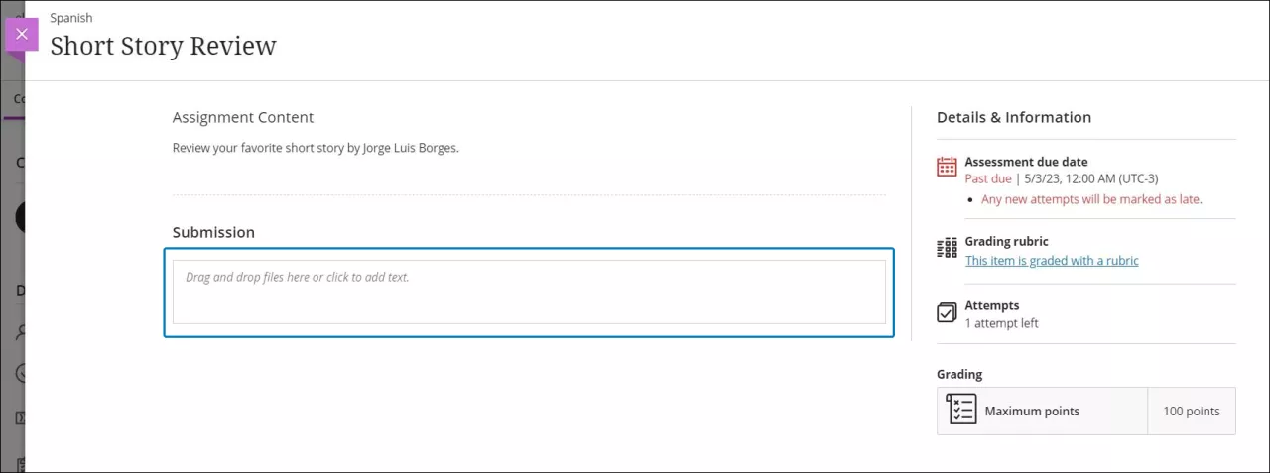Click the dark circular avatar behind the panel

coord(20,216)
